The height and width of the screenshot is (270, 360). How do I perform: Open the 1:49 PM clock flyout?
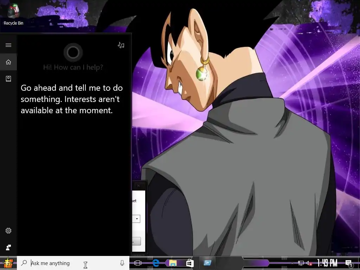pyautogui.click(x=327, y=263)
